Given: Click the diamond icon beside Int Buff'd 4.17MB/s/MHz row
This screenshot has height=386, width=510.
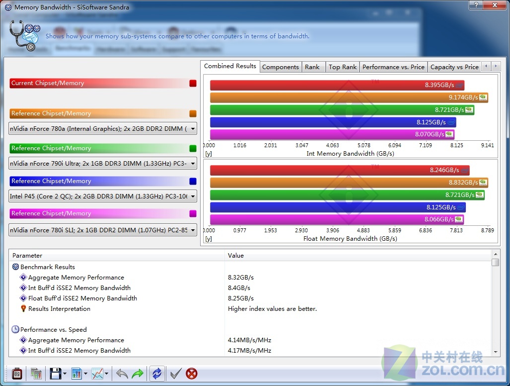Looking at the screenshot, I should [23, 350].
